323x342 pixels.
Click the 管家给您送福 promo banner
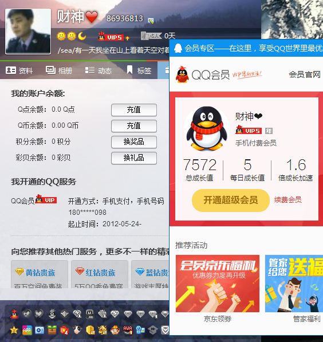(x=294, y=284)
